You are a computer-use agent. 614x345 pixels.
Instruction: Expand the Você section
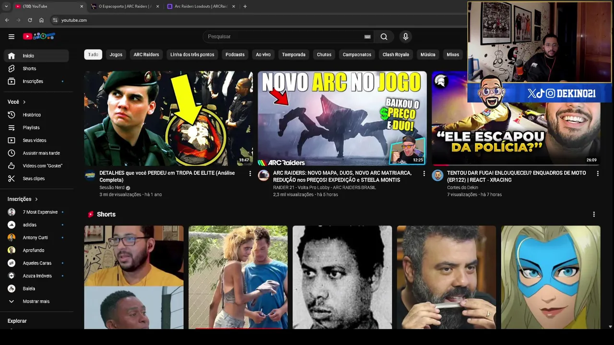17,102
